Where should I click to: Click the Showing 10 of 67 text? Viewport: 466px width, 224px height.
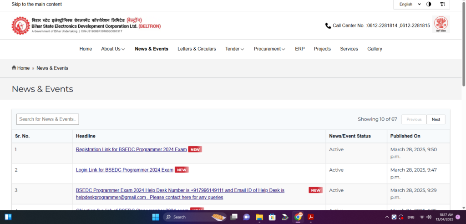tap(377, 119)
